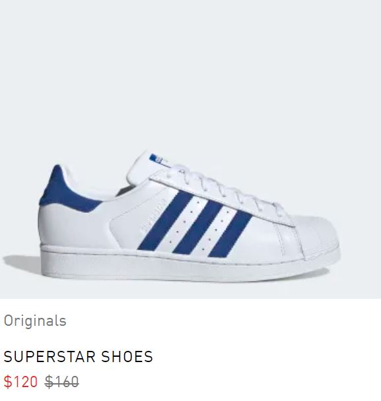
Task: Select the Originals category label
Action: [x=35, y=321]
